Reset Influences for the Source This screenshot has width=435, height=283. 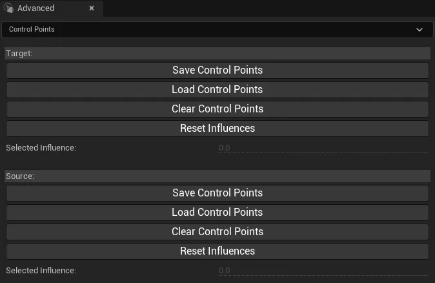coord(217,251)
